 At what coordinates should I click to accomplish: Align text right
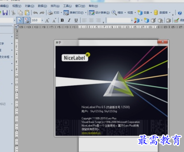pos(98,20)
